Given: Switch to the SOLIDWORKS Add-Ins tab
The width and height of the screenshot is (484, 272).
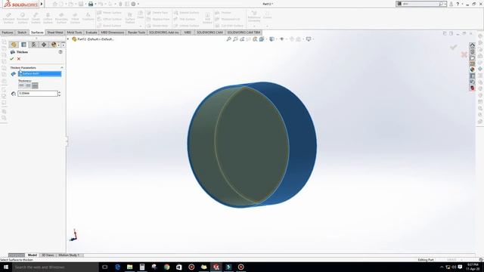Looking at the screenshot, I should click(x=164, y=32).
